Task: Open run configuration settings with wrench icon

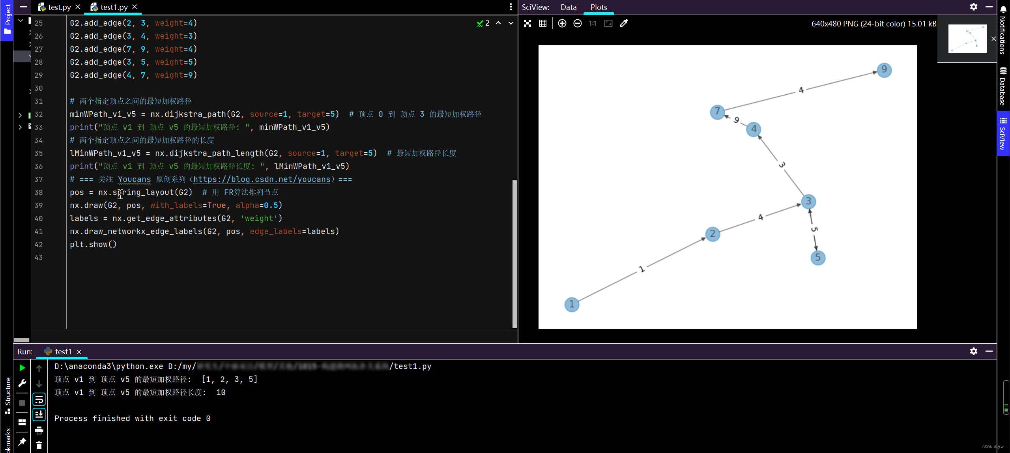Action: [22, 383]
